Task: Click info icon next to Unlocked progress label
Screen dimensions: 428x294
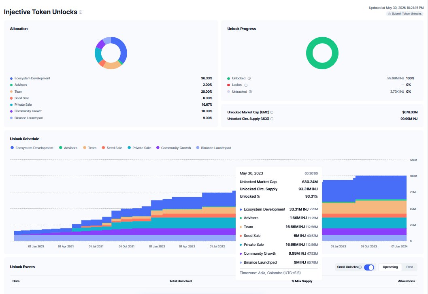Action: click(x=249, y=78)
